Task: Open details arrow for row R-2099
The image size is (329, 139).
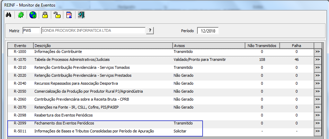Action: (318, 123)
